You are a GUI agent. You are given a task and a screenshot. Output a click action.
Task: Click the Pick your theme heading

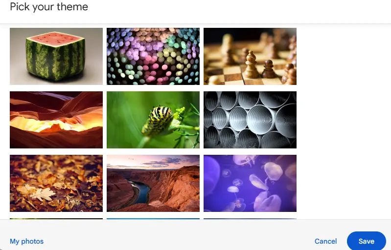point(49,7)
